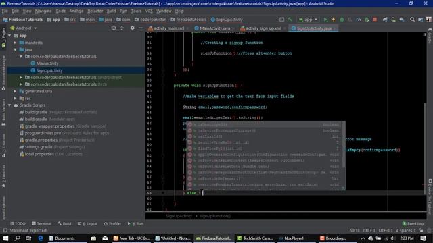The height and width of the screenshot is (243, 433).
Task: Click the layout window icon left of hammer
Action: (281, 20)
